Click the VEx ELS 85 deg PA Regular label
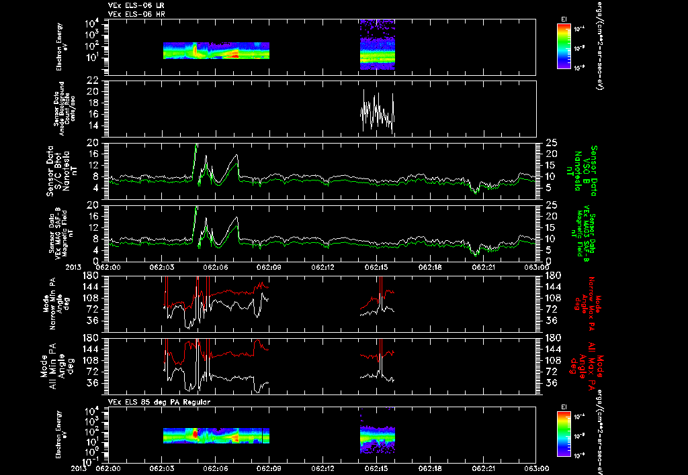 tap(159, 402)
